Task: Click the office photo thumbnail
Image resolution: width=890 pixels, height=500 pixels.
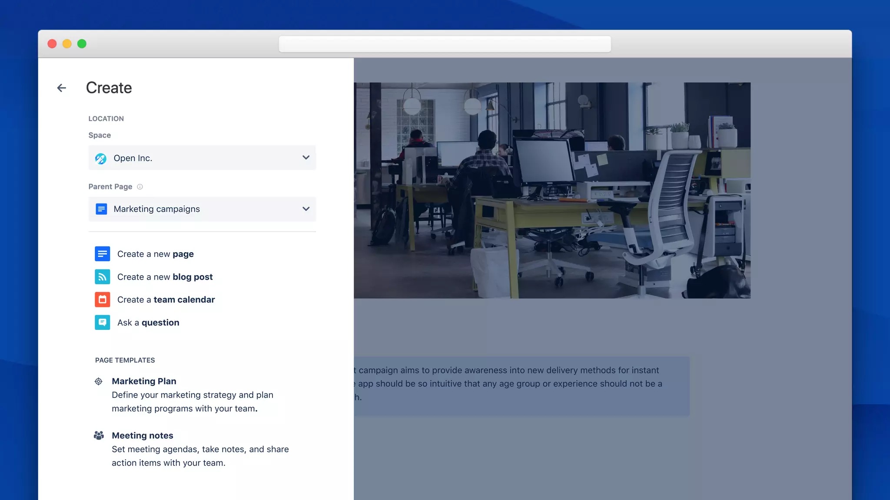Action: [552, 190]
